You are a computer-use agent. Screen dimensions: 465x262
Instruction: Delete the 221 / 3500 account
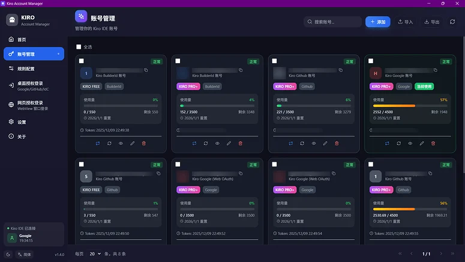pos(337,144)
